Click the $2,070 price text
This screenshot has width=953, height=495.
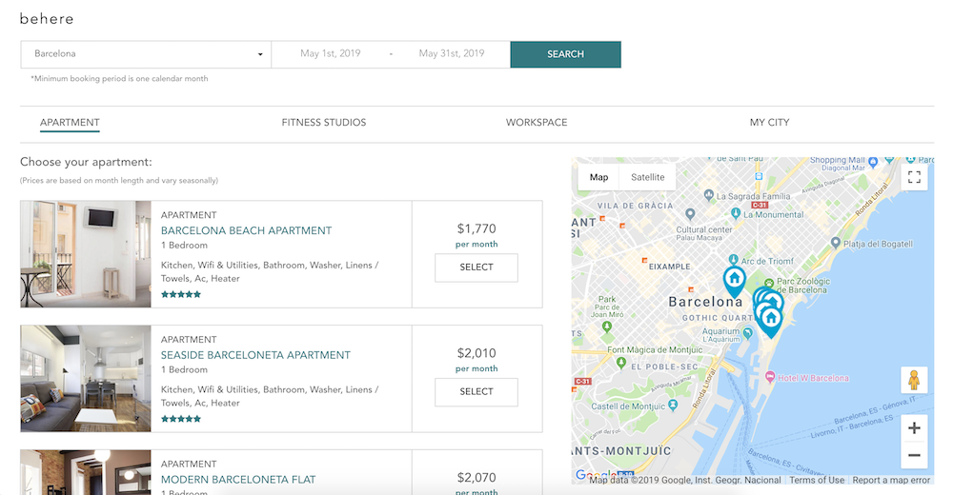point(476,478)
